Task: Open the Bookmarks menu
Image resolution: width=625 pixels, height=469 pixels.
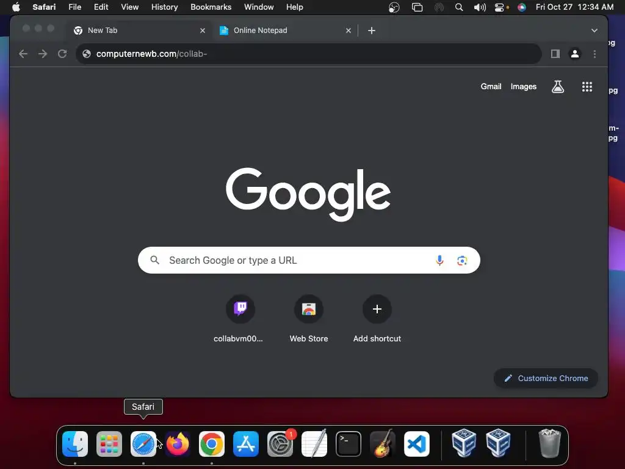Action: pos(211,7)
